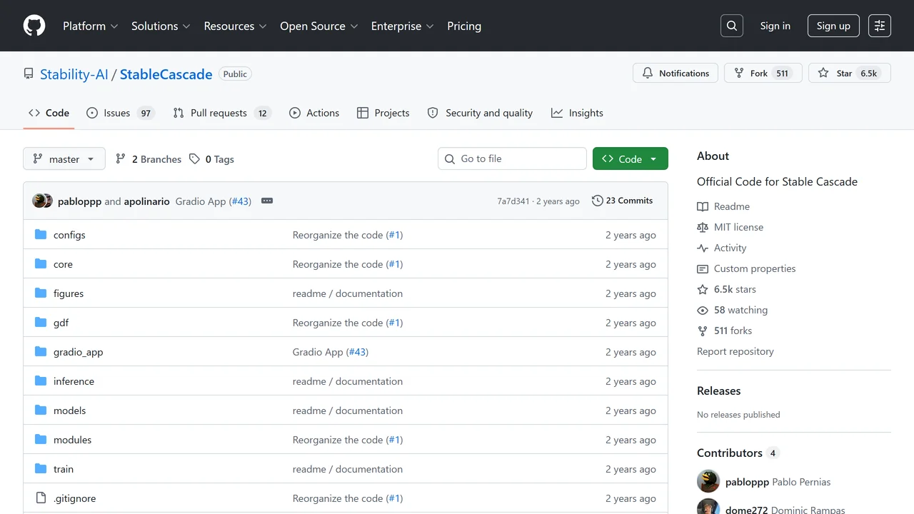Click the bell icon in Notifications
914x514 pixels.
[x=648, y=74]
